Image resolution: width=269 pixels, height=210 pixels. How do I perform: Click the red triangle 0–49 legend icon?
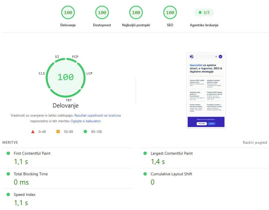33,132
